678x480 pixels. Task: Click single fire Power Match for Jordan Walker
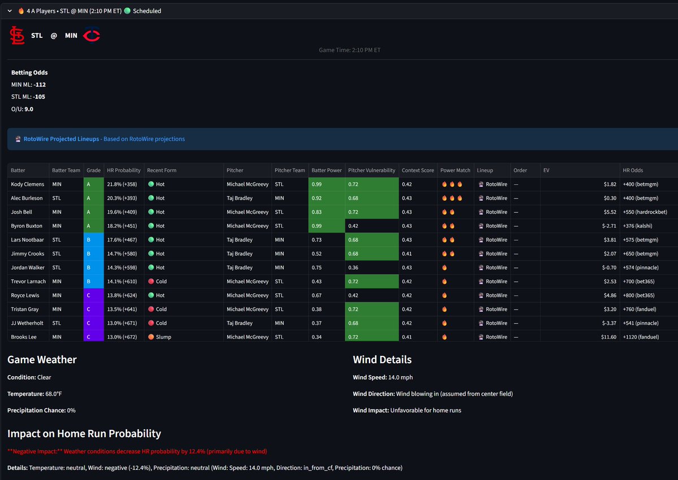(444, 267)
